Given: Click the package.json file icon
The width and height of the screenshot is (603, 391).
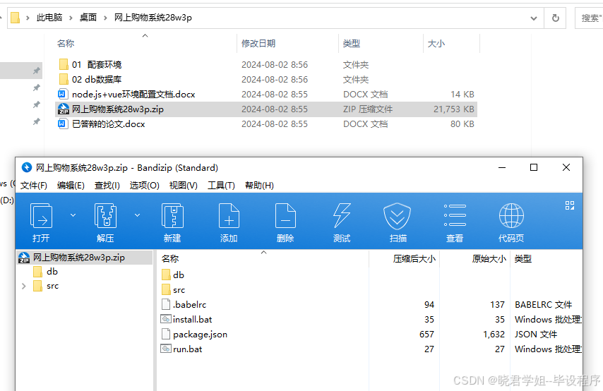Looking at the screenshot, I should point(166,334).
